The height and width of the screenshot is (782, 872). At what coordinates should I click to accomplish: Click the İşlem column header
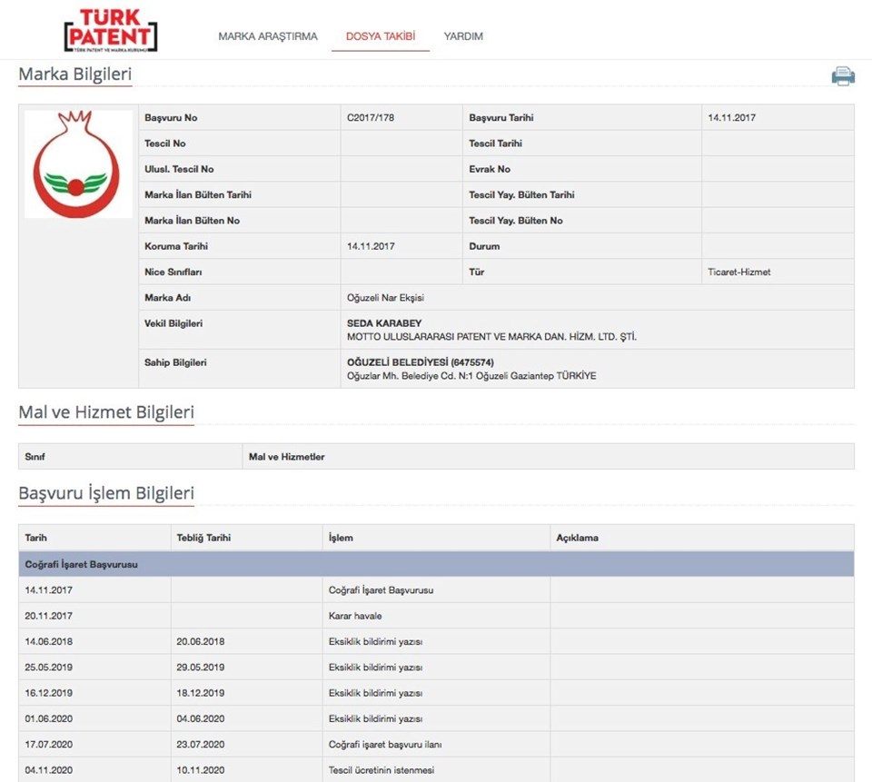pos(341,538)
